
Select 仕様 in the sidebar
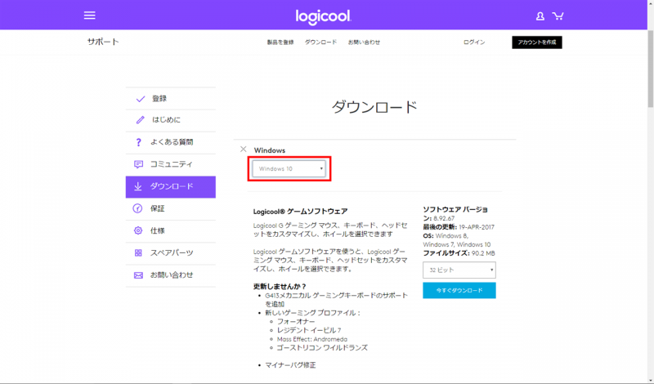[x=171, y=230]
